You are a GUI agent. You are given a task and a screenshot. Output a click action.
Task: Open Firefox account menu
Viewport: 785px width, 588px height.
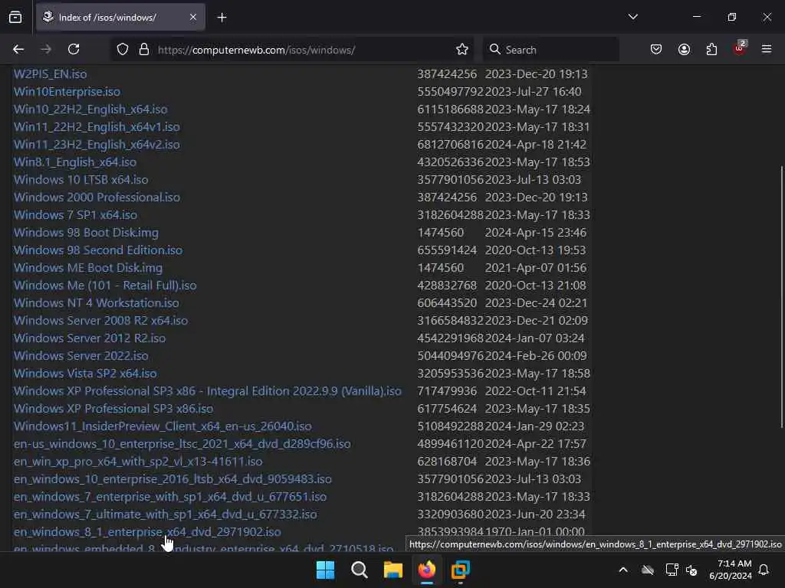click(x=684, y=50)
